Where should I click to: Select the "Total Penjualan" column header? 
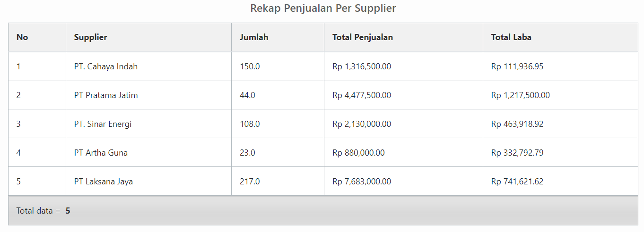(x=363, y=37)
